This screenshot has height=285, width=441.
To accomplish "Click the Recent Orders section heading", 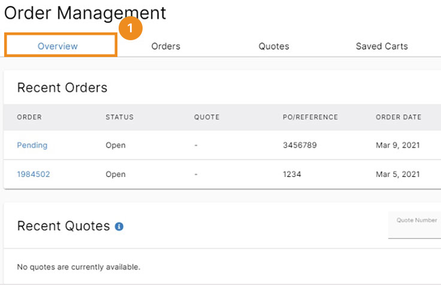I will (62, 88).
